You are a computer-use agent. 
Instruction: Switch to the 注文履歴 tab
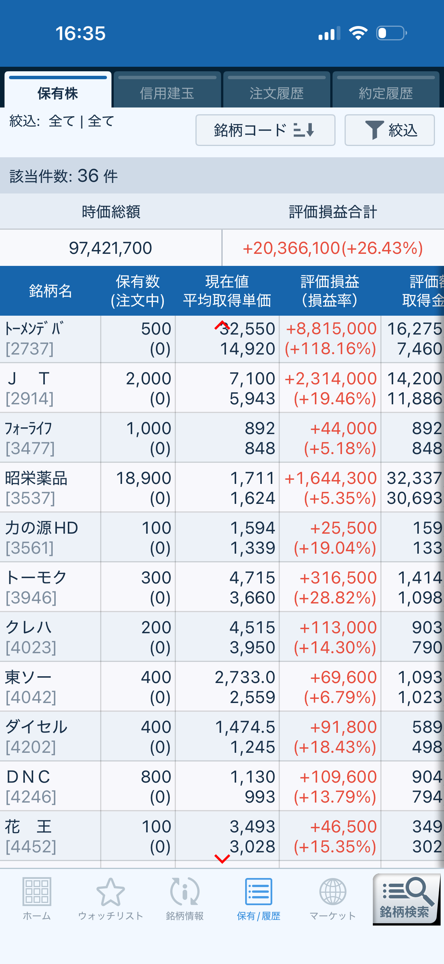point(276,90)
